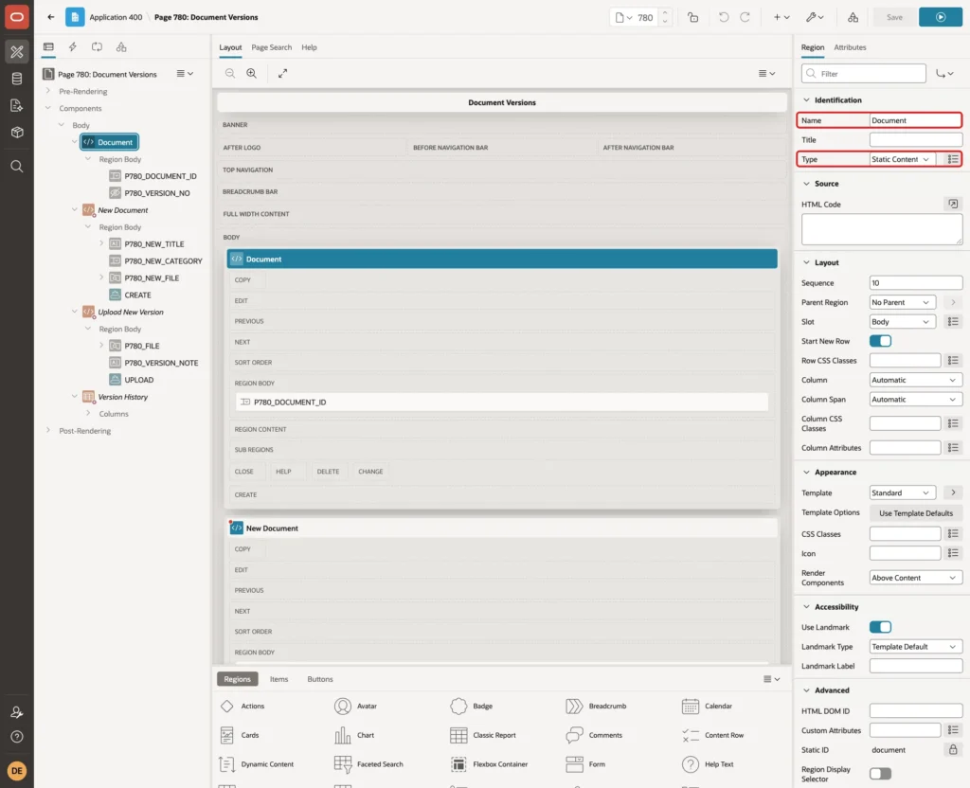The height and width of the screenshot is (788, 970).
Task: Open Template Standard dropdown
Action: coord(902,492)
